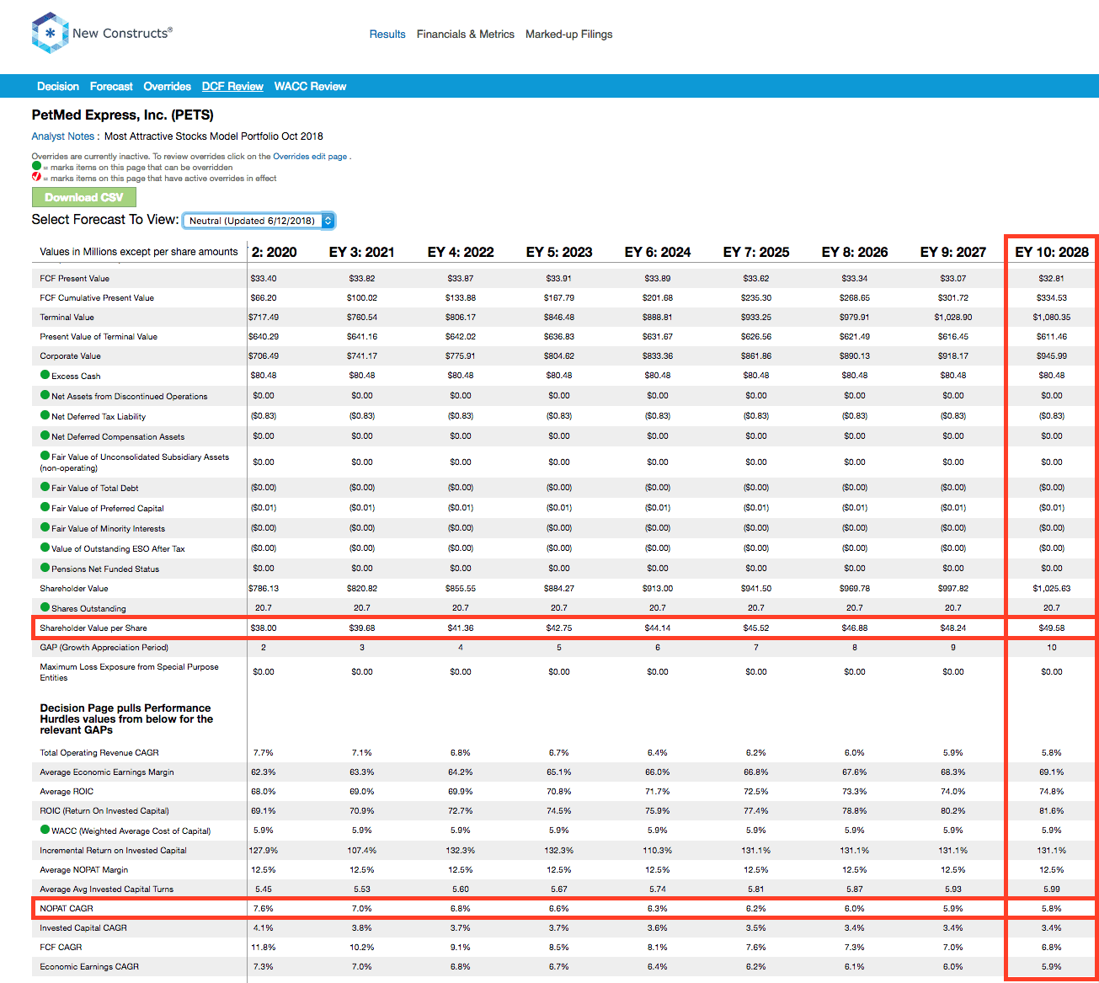Click Present Value of Terminal Value label
1099x983 pixels.
click(99, 336)
